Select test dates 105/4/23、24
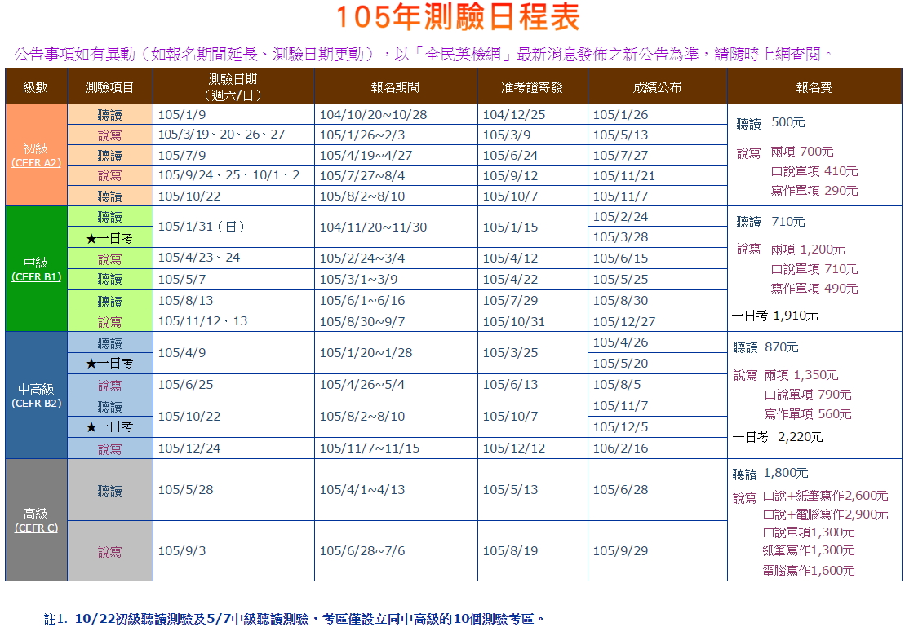Image resolution: width=905 pixels, height=627 pixels. [x=199, y=258]
